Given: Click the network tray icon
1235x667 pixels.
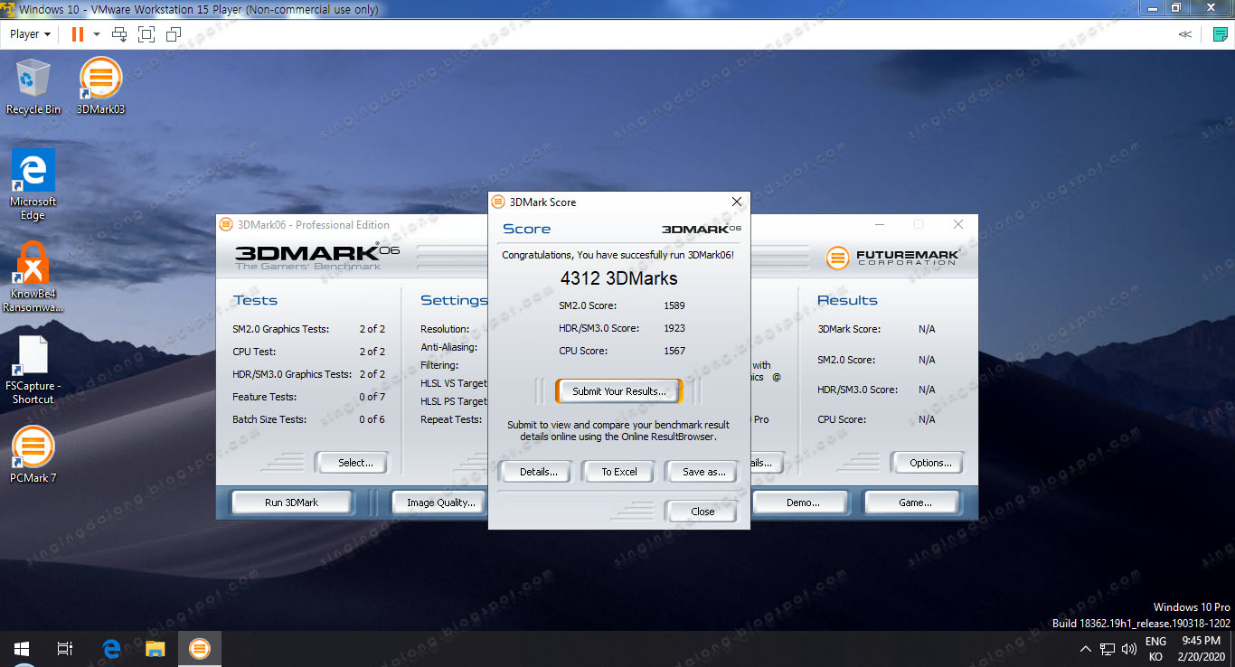Looking at the screenshot, I should [x=1108, y=649].
